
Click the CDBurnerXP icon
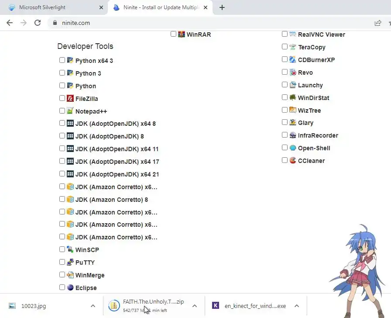click(x=293, y=59)
